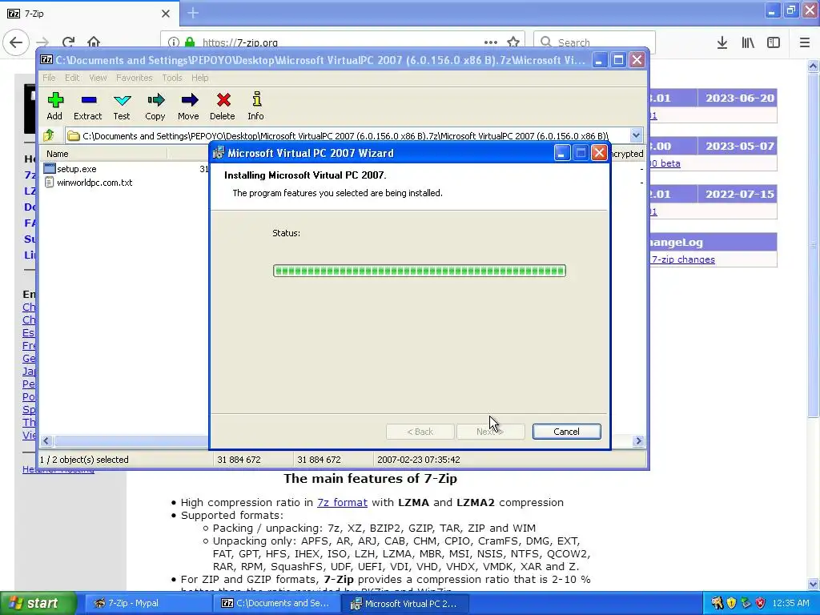Open the Favorites menu in 7-Zip
Viewport: 820px width, 615px height.
click(x=135, y=78)
